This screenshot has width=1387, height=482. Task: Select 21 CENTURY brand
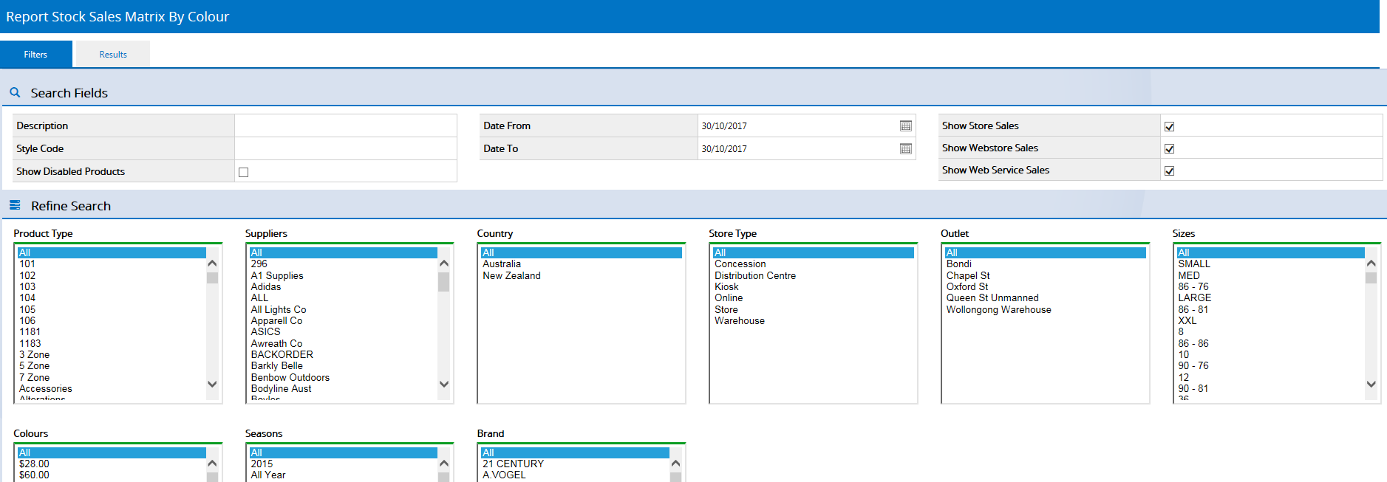[575, 464]
